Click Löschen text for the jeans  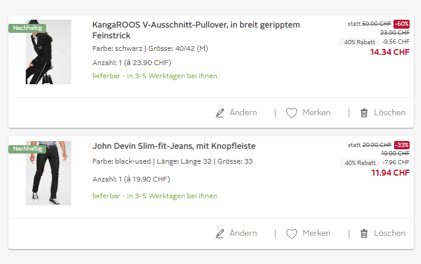click(389, 234)
